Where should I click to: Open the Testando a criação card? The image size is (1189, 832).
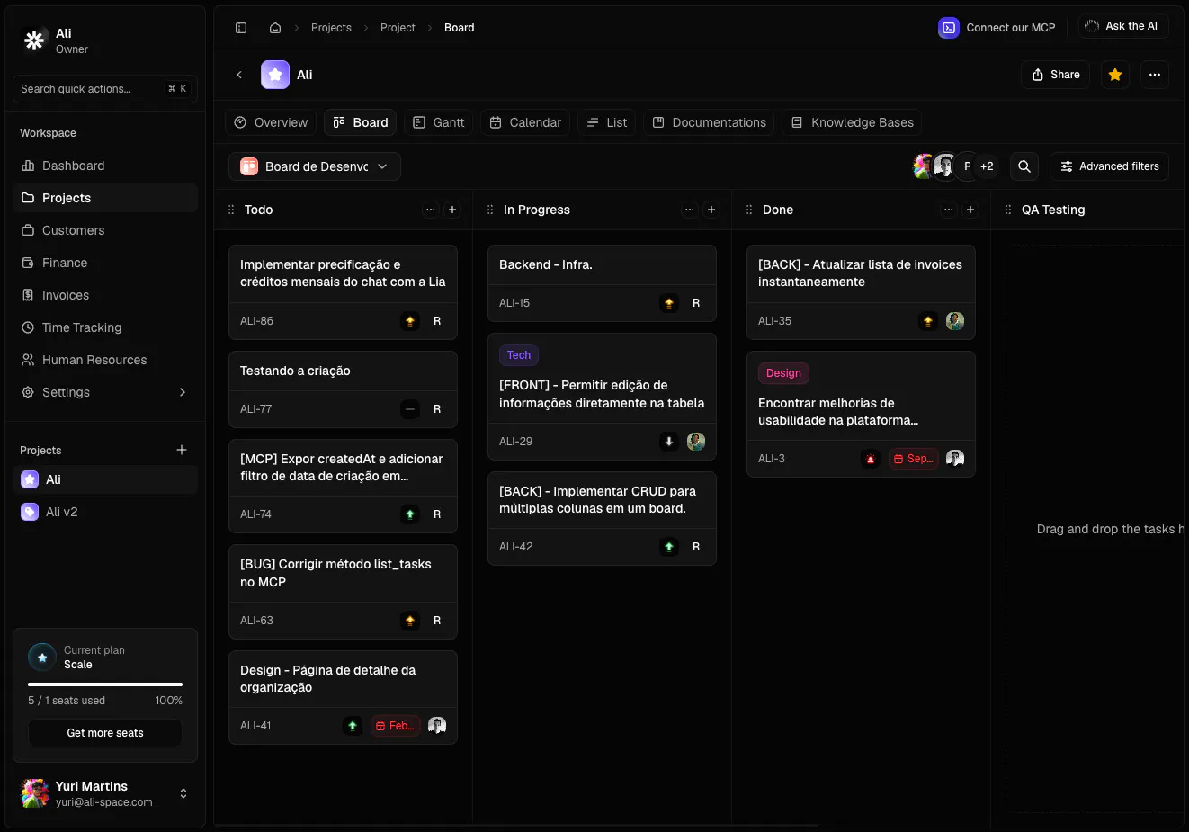pyautogui.click(x=343, y=389)
